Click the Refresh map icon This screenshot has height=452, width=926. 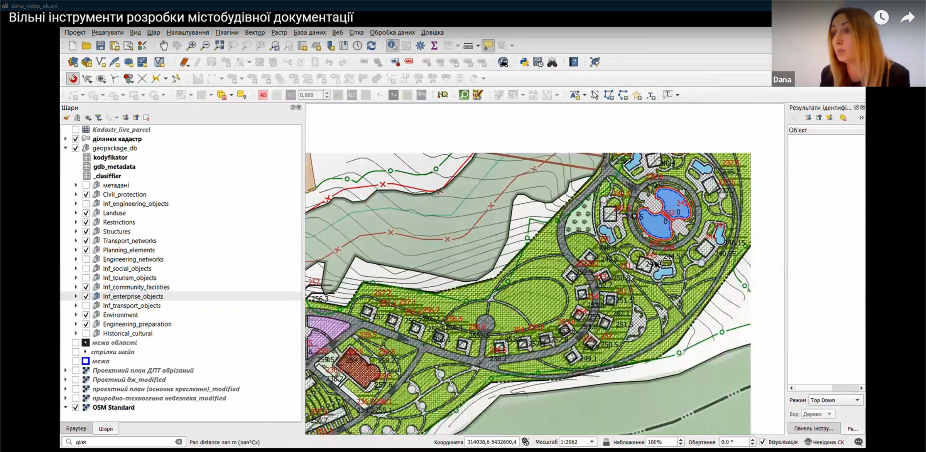coord(371,46)
